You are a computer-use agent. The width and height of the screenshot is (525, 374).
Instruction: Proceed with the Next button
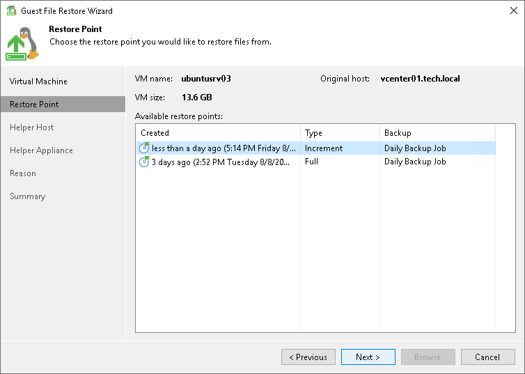368,357
